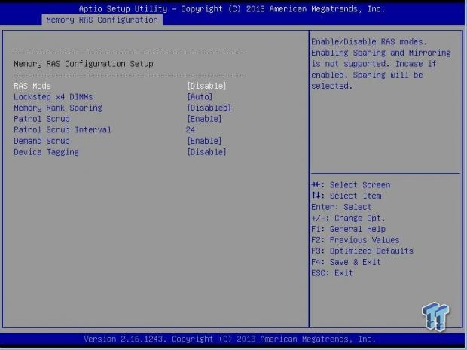Select Demand Scrub label
The width and height of the screenshot is (467, 350).
tap(41, 141)
